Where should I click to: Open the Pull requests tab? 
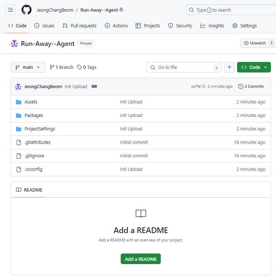80,25
